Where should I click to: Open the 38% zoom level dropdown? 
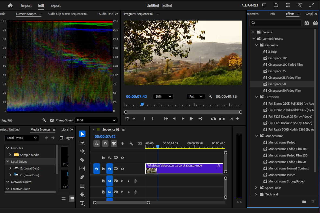click(163, 96)
